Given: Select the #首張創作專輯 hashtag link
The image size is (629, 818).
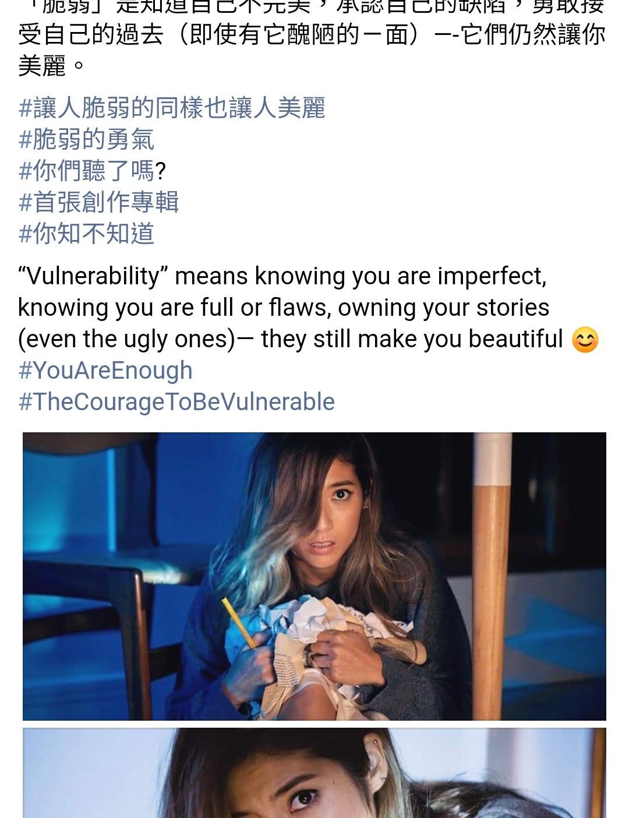Looking at the screenshot, I should [x=98, y=203].
